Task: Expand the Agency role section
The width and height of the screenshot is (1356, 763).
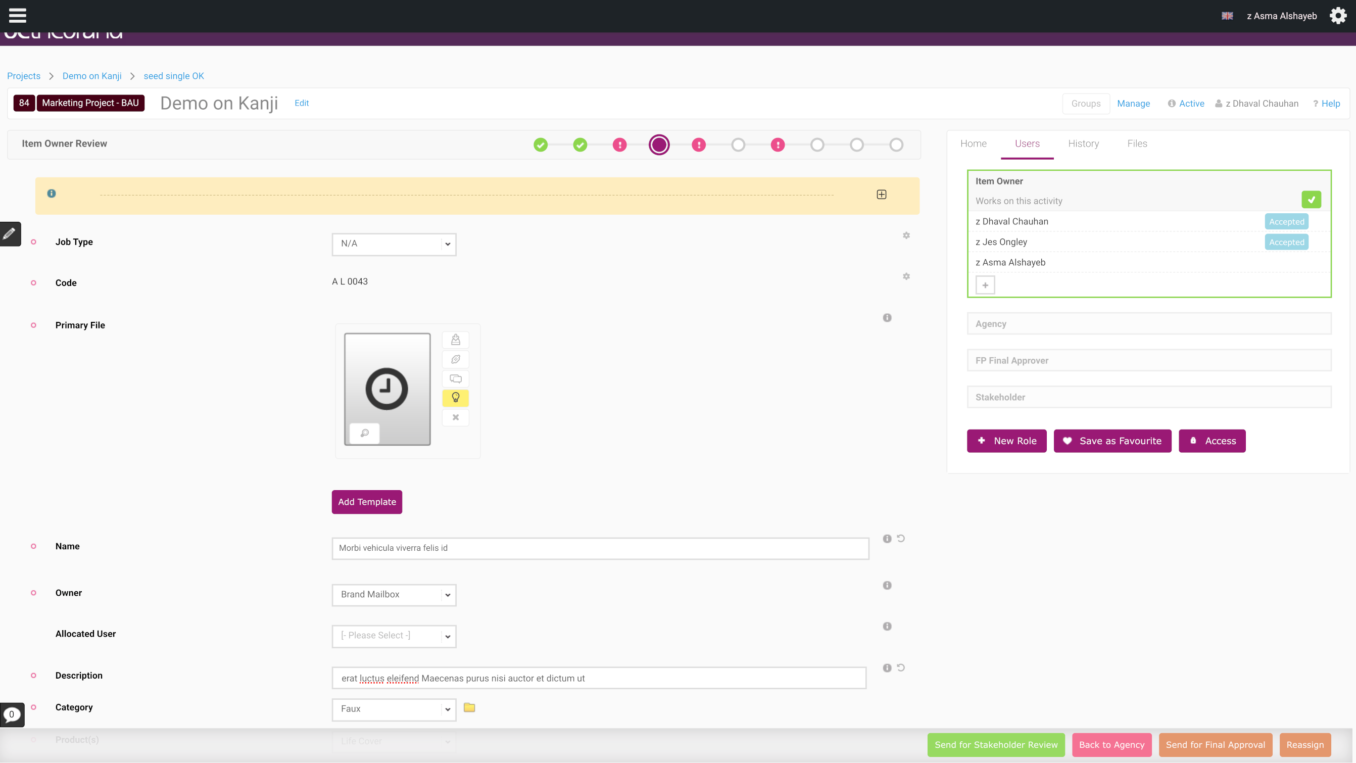Action: click(1149, 324)
